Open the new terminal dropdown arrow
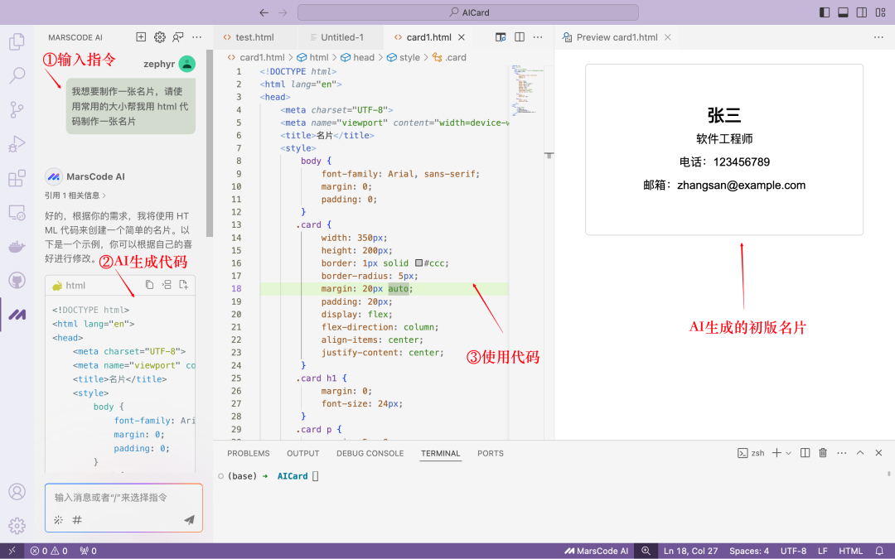This screenshot has width=895, height=559. coord(788,453)
